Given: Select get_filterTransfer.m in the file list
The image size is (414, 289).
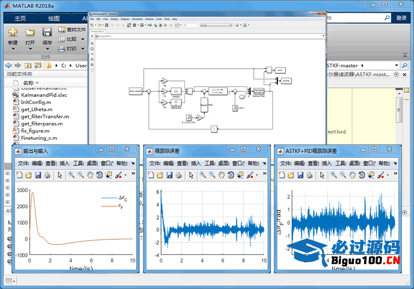Looking at the screenshot, I should [x=45, y=116].
